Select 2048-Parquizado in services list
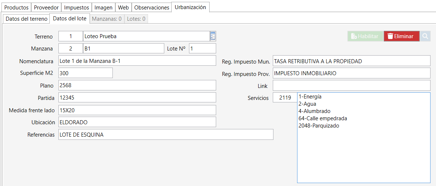The width and height of the screenshot is (436, 186). click(x=318, y=126)
